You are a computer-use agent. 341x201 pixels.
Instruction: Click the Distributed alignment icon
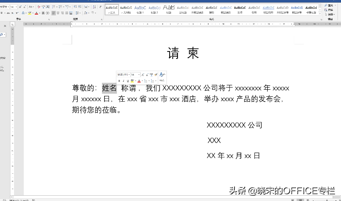[71, 13]
